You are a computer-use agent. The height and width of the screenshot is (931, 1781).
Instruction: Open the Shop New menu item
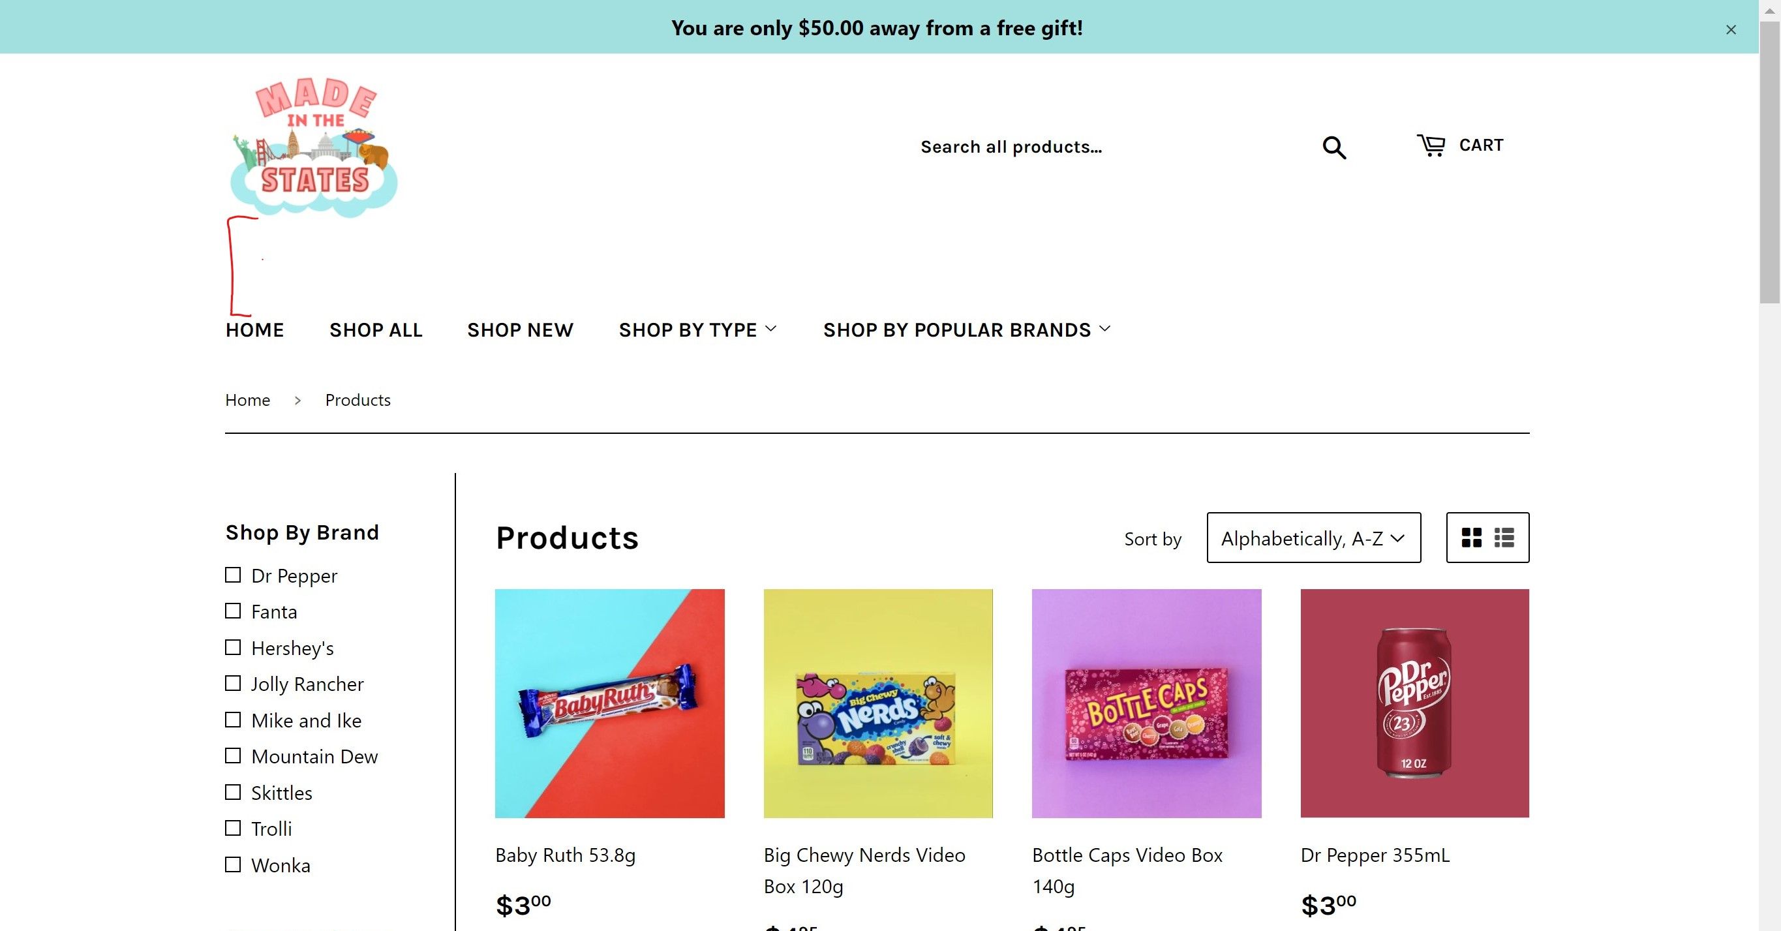click(520, 329)
